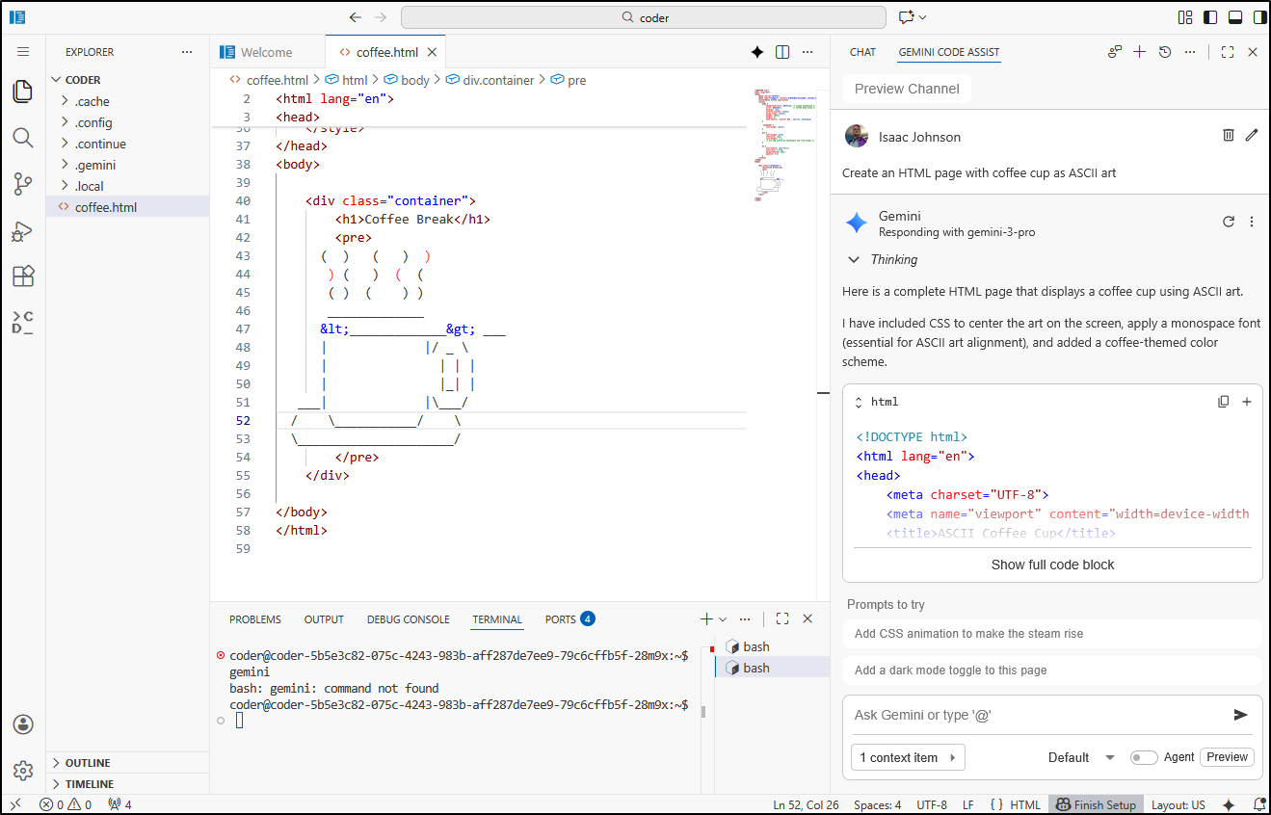The width and height of the screenshot is (1271, 815).
Task: Open the Default model dropdown
Action: point(1081,757)
